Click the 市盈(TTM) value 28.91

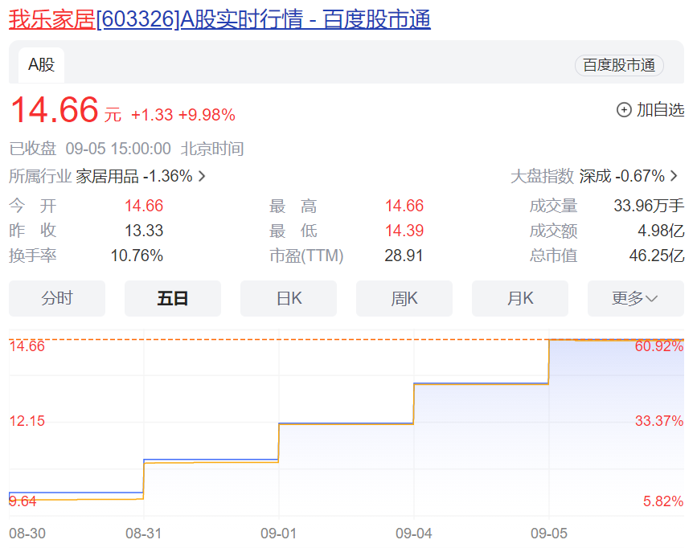pyautogui.click(x=404, y=256)
